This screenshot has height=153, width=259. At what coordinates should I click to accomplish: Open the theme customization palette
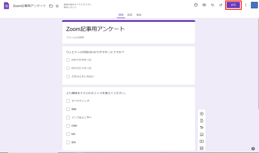click(196, 5)
